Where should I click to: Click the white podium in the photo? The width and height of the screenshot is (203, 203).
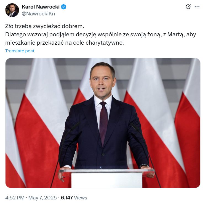click(107, 179)
